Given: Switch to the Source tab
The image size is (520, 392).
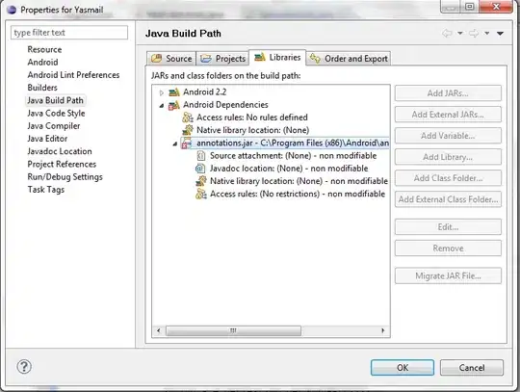Looking at the screenshot, I should tap(171, 59).
